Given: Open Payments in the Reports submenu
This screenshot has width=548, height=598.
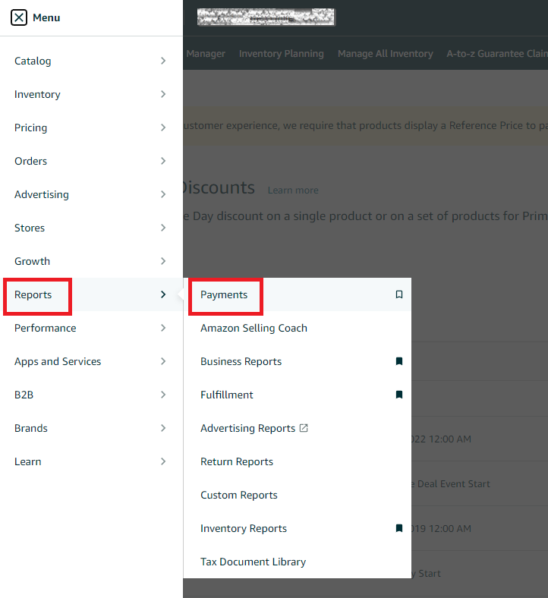Looking at the screenshot, I should tap(224, 294).
